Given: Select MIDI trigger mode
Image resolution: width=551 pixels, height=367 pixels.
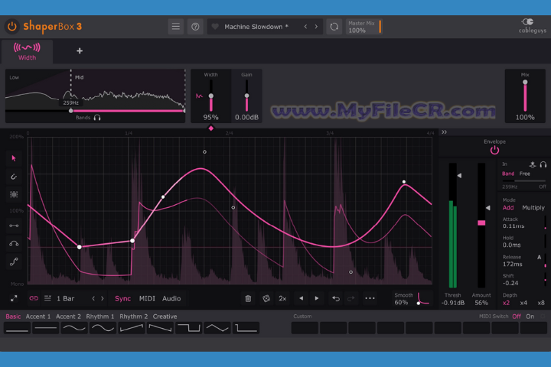Looking at the screenshot, I should [x=147, y=298].
